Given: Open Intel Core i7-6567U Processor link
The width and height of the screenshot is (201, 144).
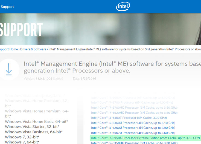Looking at the screenshot, I should tap(133, 133).
